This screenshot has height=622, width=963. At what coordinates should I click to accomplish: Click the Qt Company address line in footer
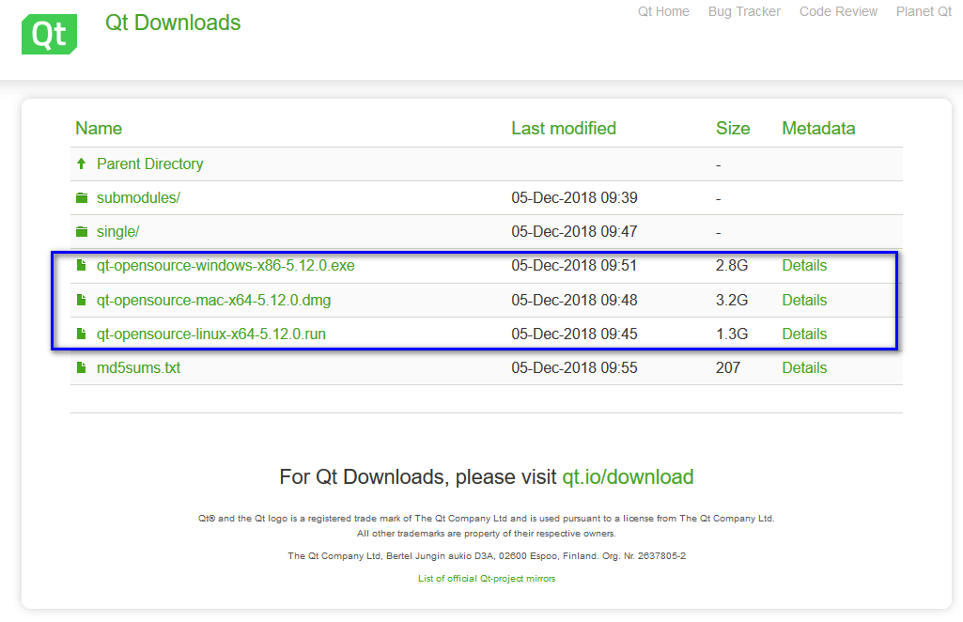(x=487, y=555)
